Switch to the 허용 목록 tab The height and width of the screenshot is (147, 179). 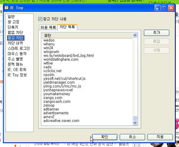pos(48,27)
